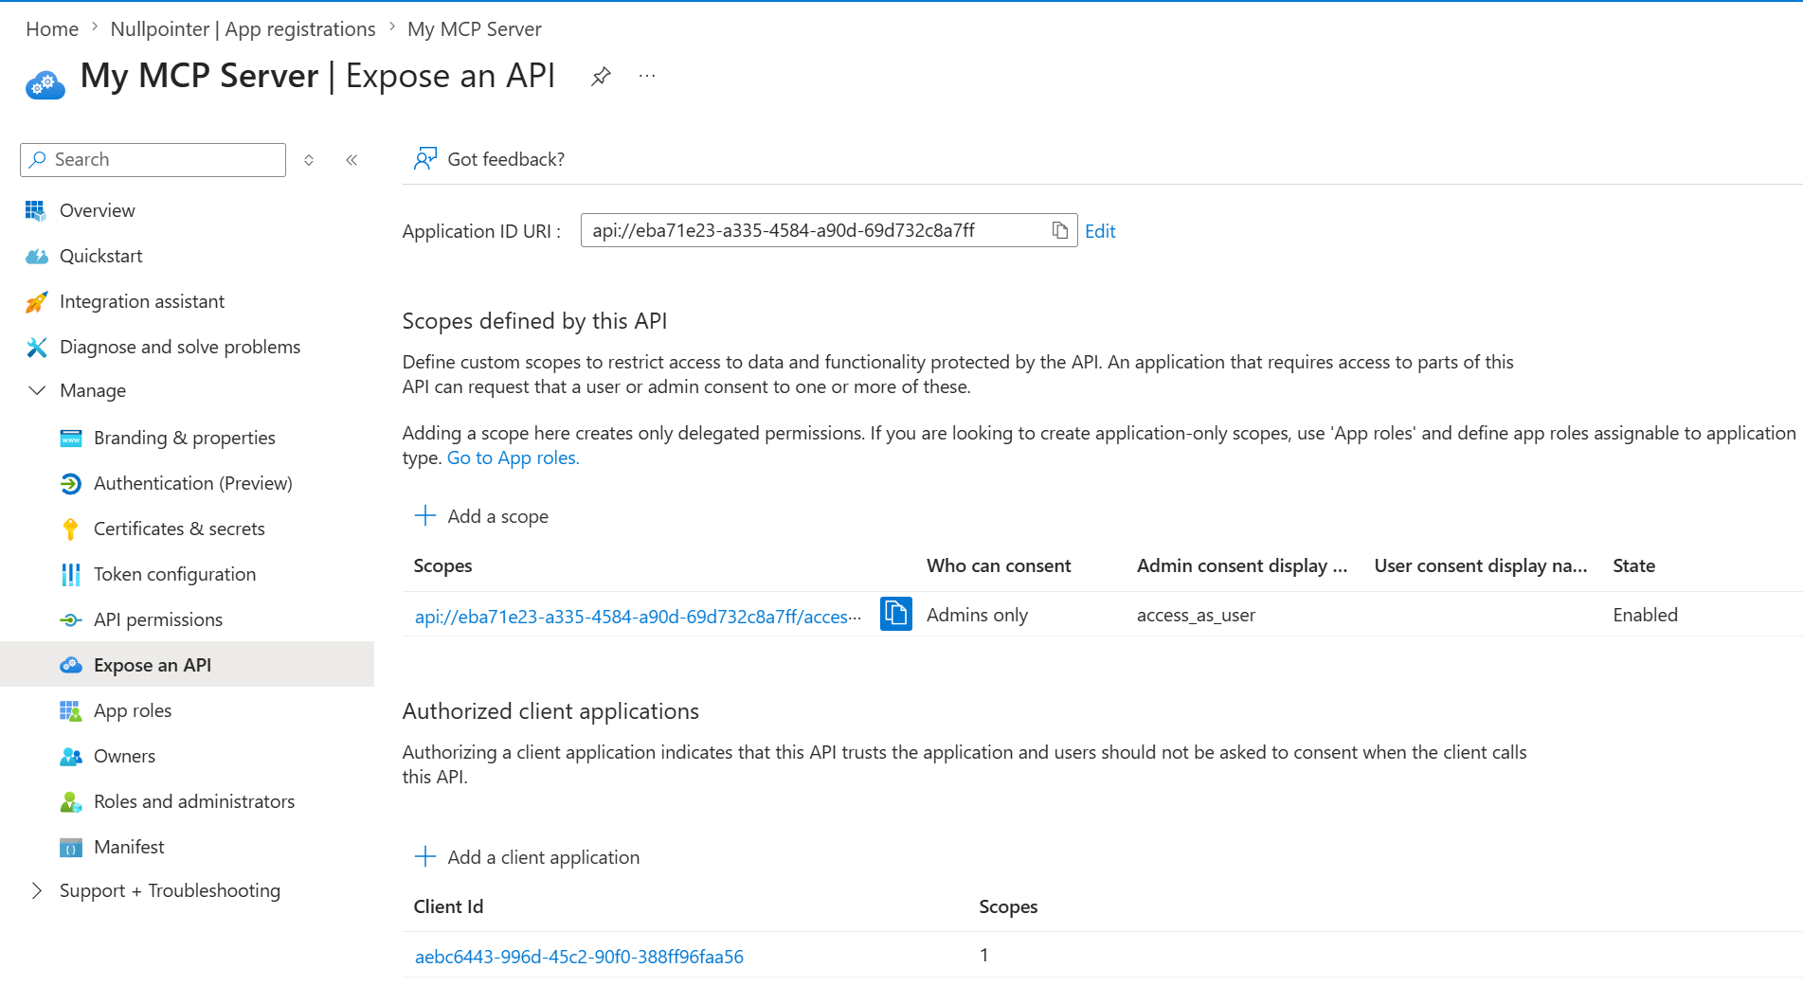Click the Client Id column header
Screen dimensions: 1803x986
pos(448,906)
